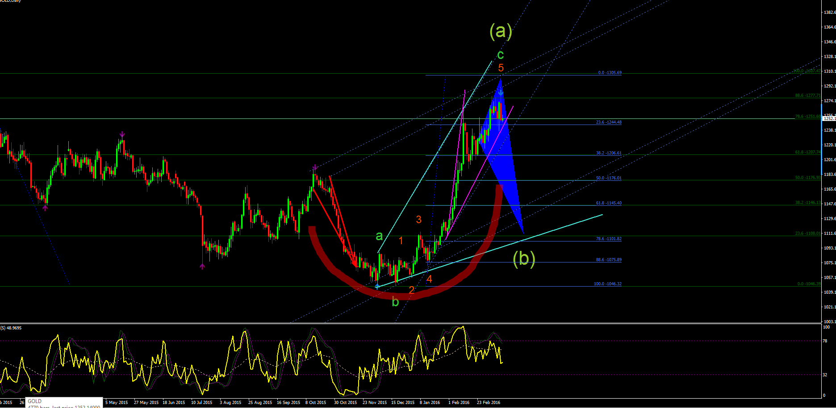Click the "3 Aug 2015" date label
This screenshot has width=836, height=408.
click(x=230, y=403)
